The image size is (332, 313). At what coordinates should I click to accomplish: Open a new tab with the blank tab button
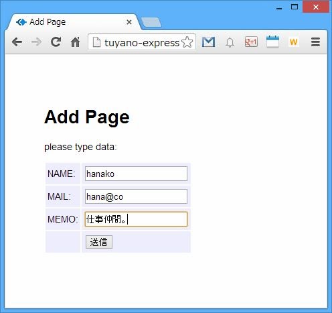[x=151, y=23]
